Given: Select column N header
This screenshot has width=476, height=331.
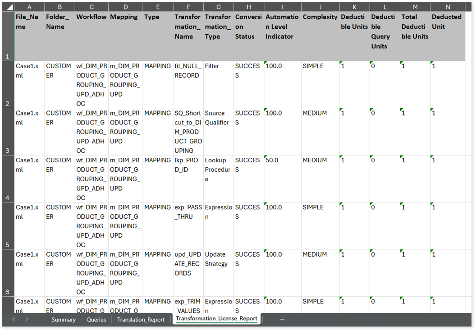Looking at the screenshot, I should [448, 7].
